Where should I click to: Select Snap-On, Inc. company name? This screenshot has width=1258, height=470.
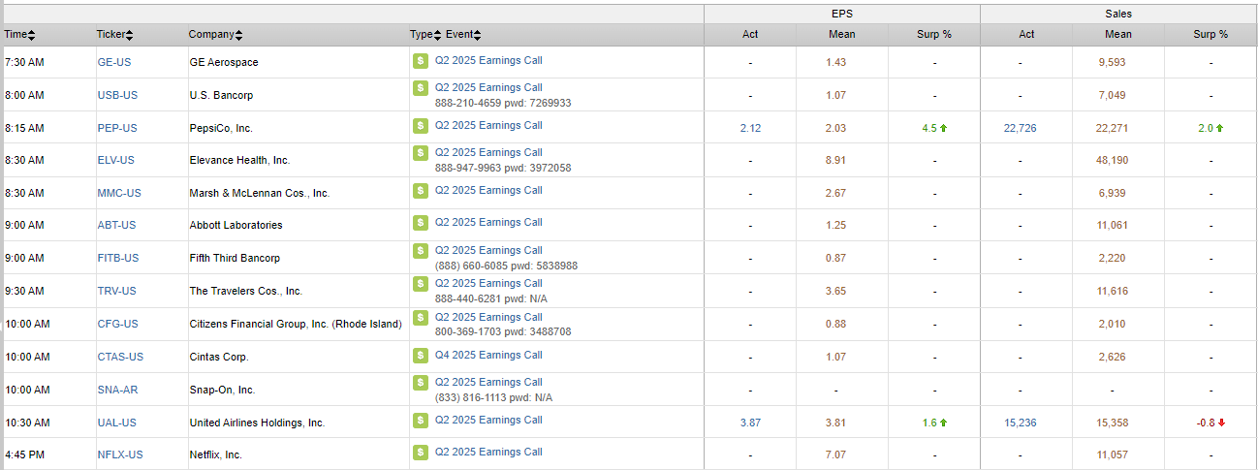click(222, 391)
